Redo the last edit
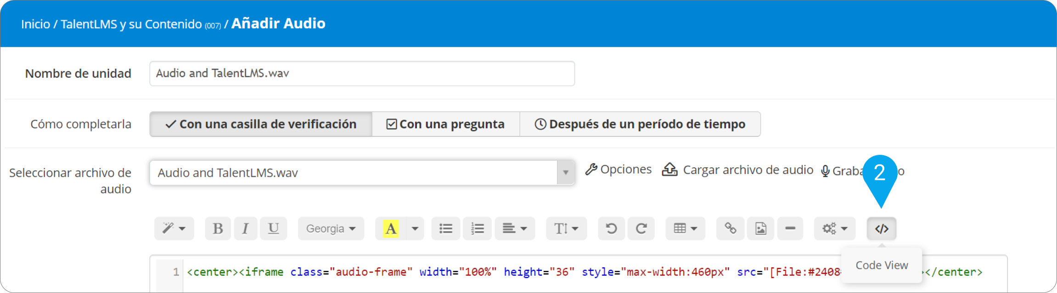 click(641, 228)
